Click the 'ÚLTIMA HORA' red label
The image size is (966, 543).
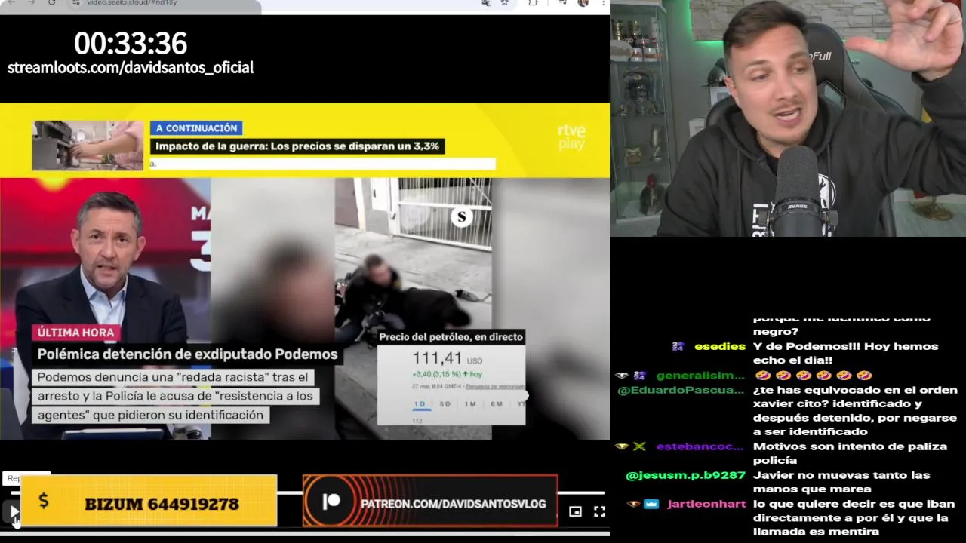[75, 333]
